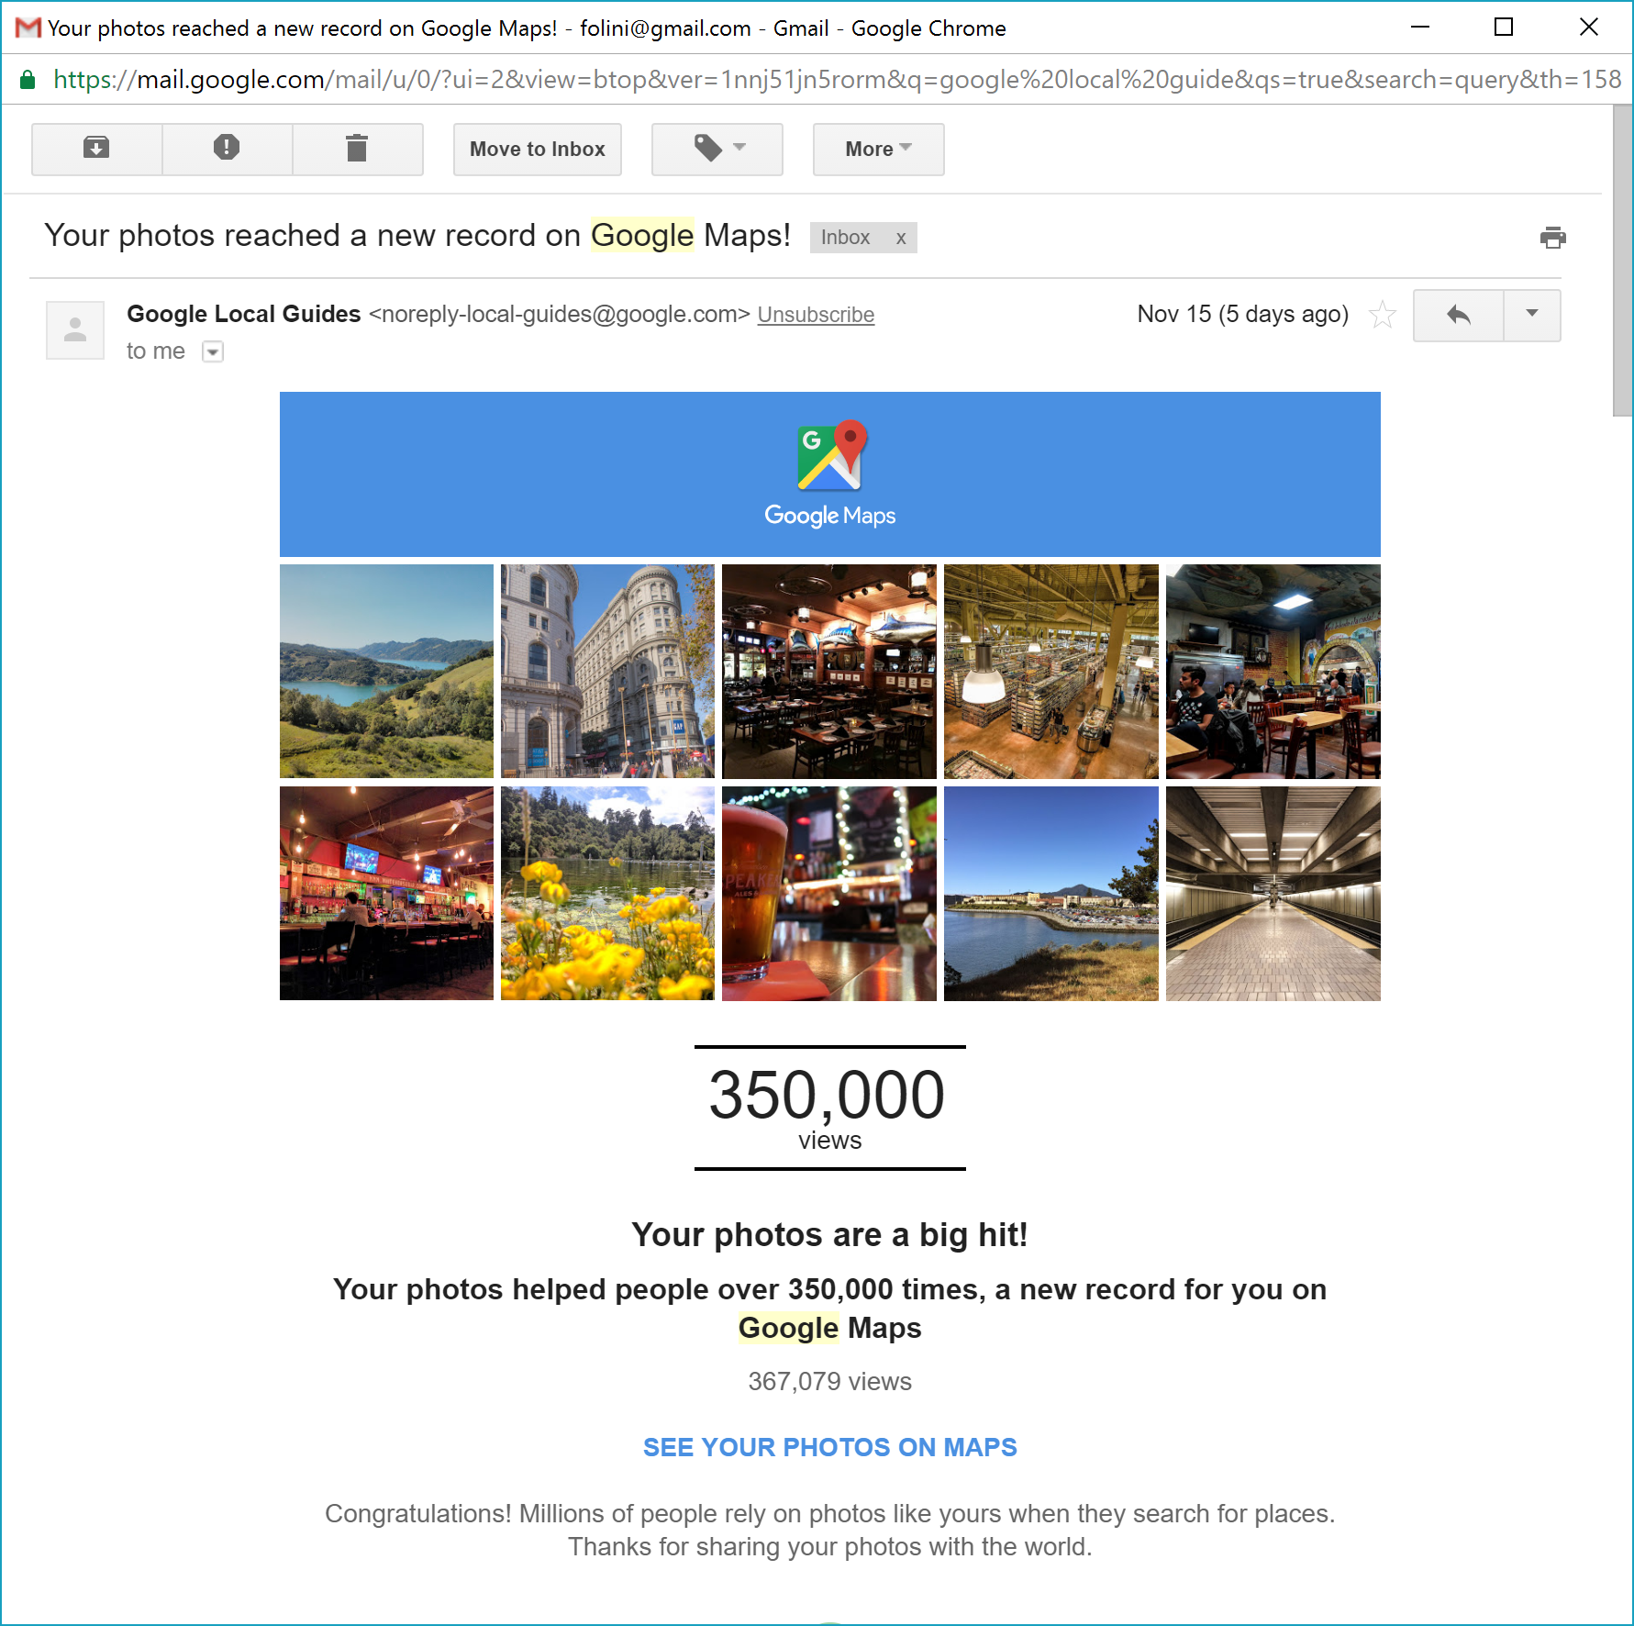Archive this email
1634x1626 pixels.
[95, 148]
